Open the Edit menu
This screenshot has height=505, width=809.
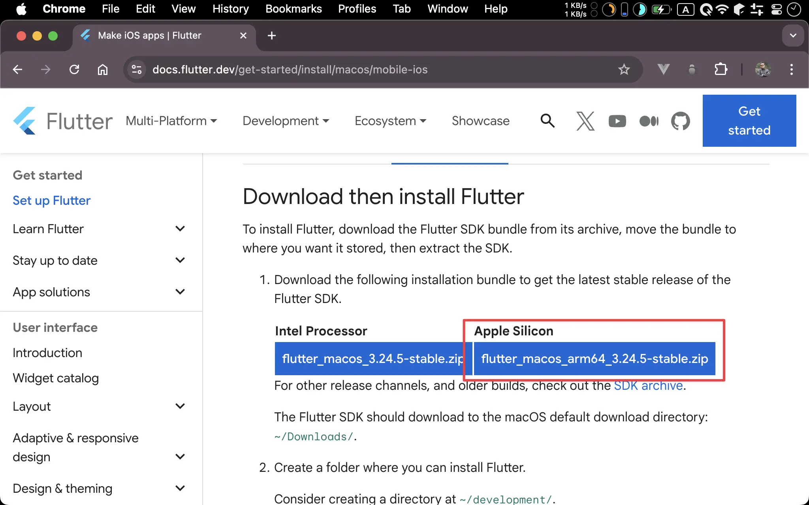pyautogui.click(x=145, y=9)
